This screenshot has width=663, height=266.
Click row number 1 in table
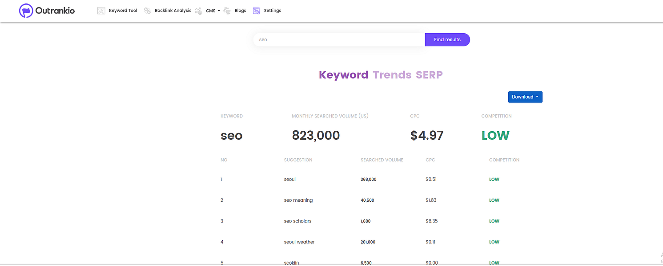point(221,180)
